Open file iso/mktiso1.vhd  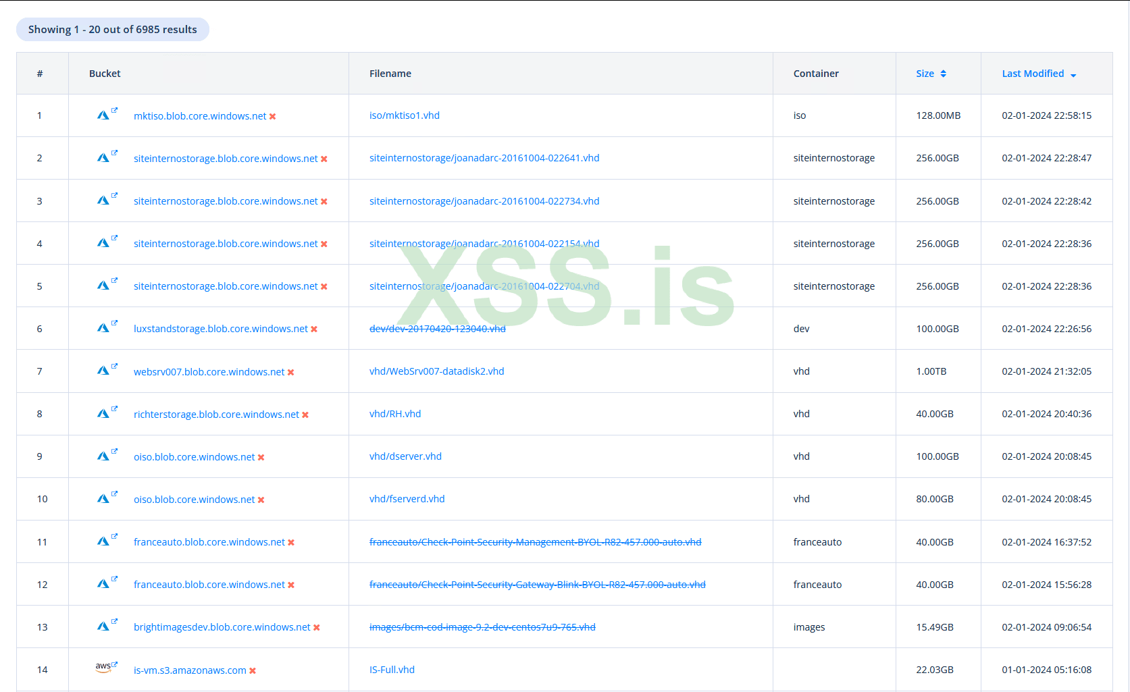tap(405, 115)
